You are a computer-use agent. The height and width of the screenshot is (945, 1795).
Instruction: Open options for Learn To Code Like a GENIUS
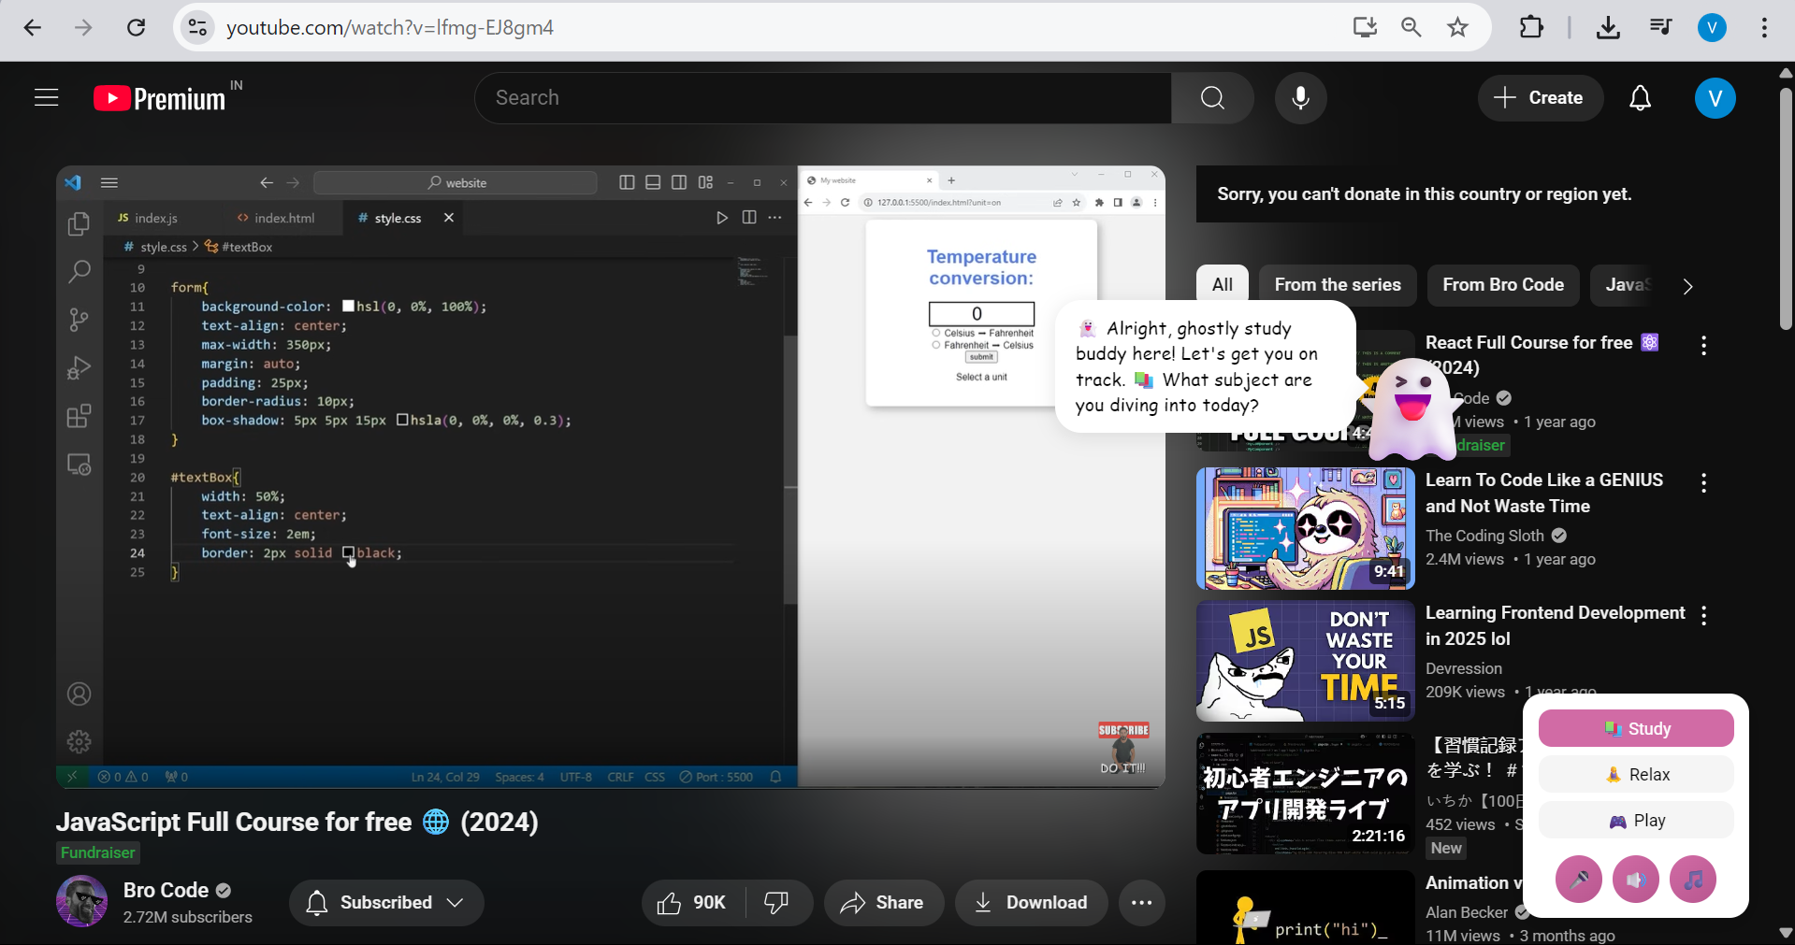(1704, 483)
